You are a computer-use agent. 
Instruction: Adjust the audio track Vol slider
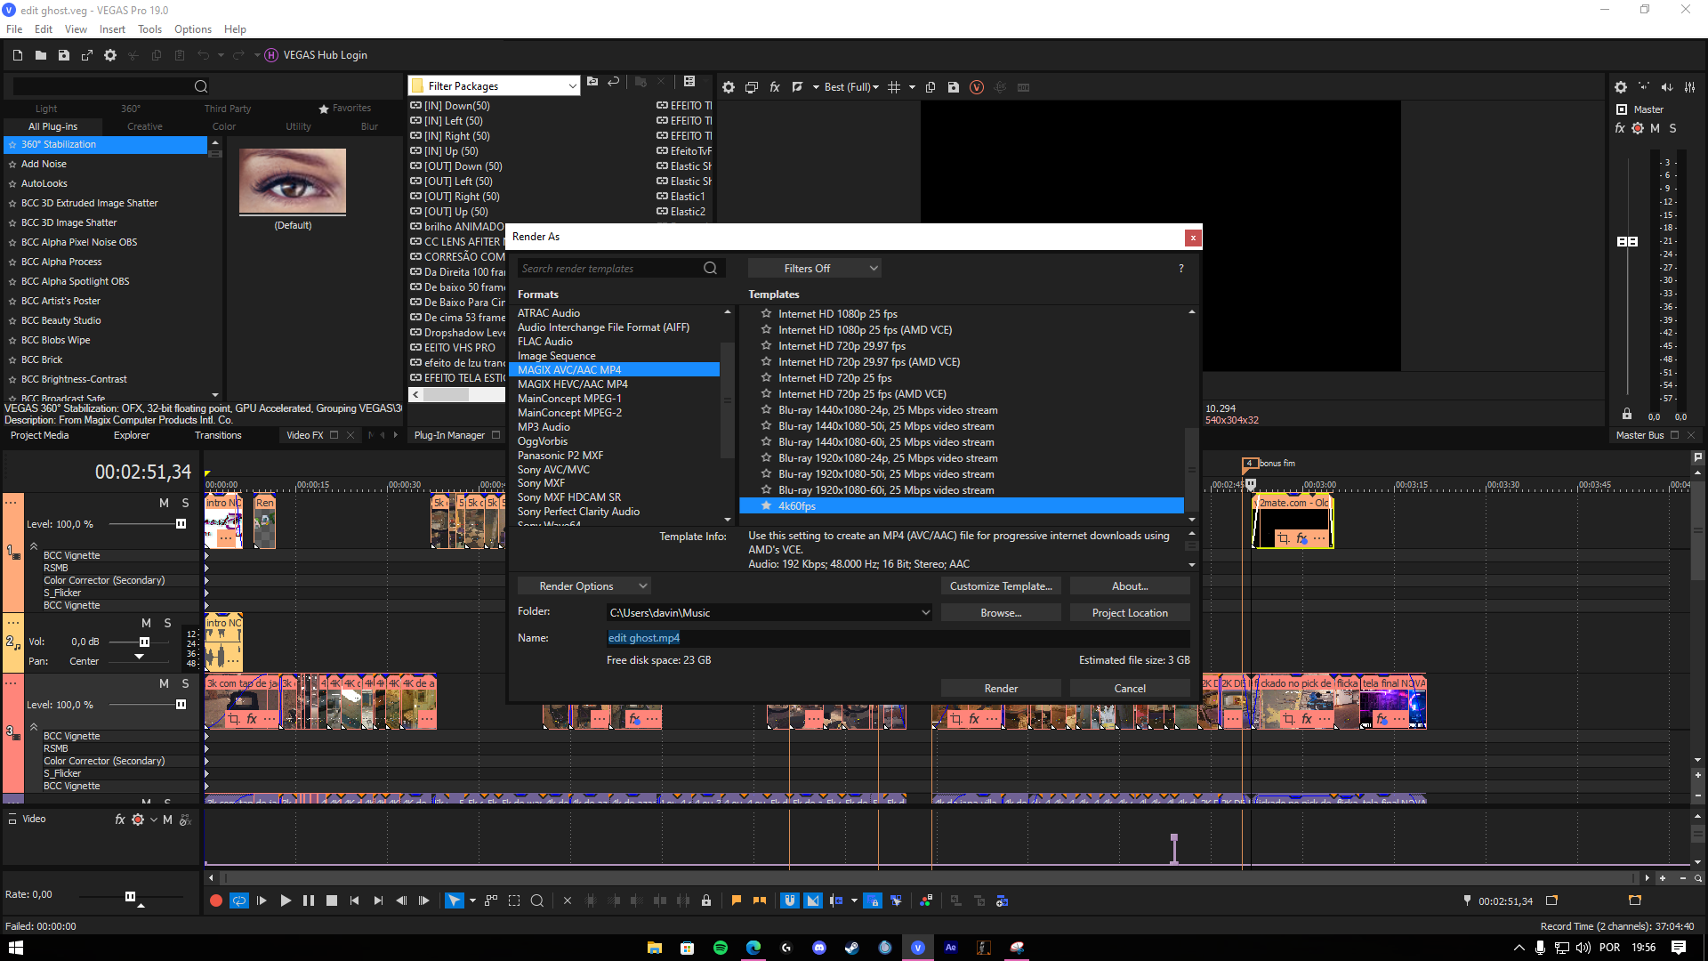tap(144, 642)
